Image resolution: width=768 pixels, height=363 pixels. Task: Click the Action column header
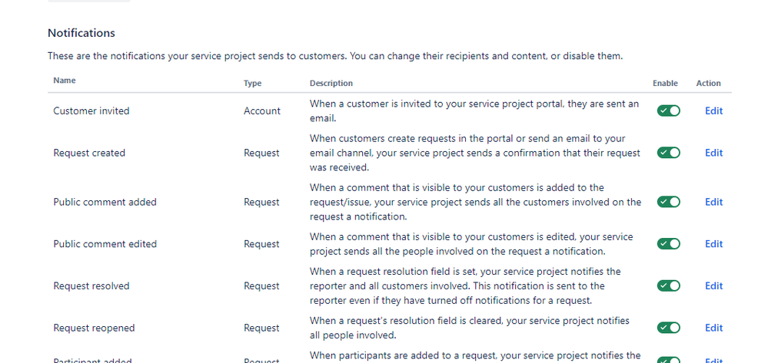click(708, 83)
